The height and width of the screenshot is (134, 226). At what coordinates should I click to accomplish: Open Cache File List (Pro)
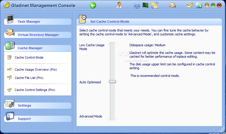pyautogui.click(x=29, y=78)
